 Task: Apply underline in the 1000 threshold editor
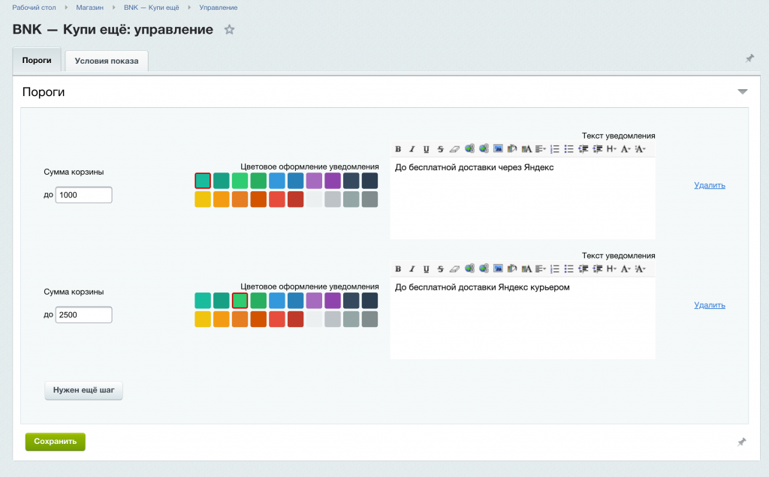click(x=427, y=149)
